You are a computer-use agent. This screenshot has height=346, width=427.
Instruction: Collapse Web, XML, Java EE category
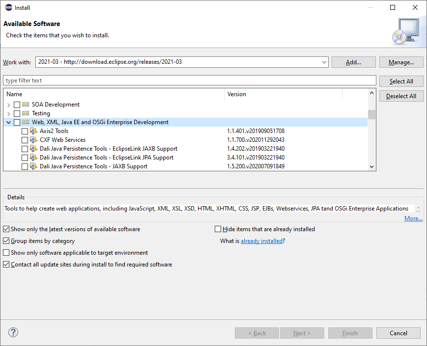pyautogui.click(x=9, y=122)
